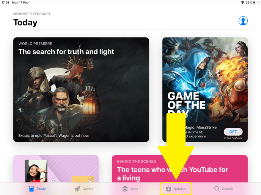The width and height of the screenshot is (261, 195).
Task: Switch to the Games tab label
Action: (88, 189)
